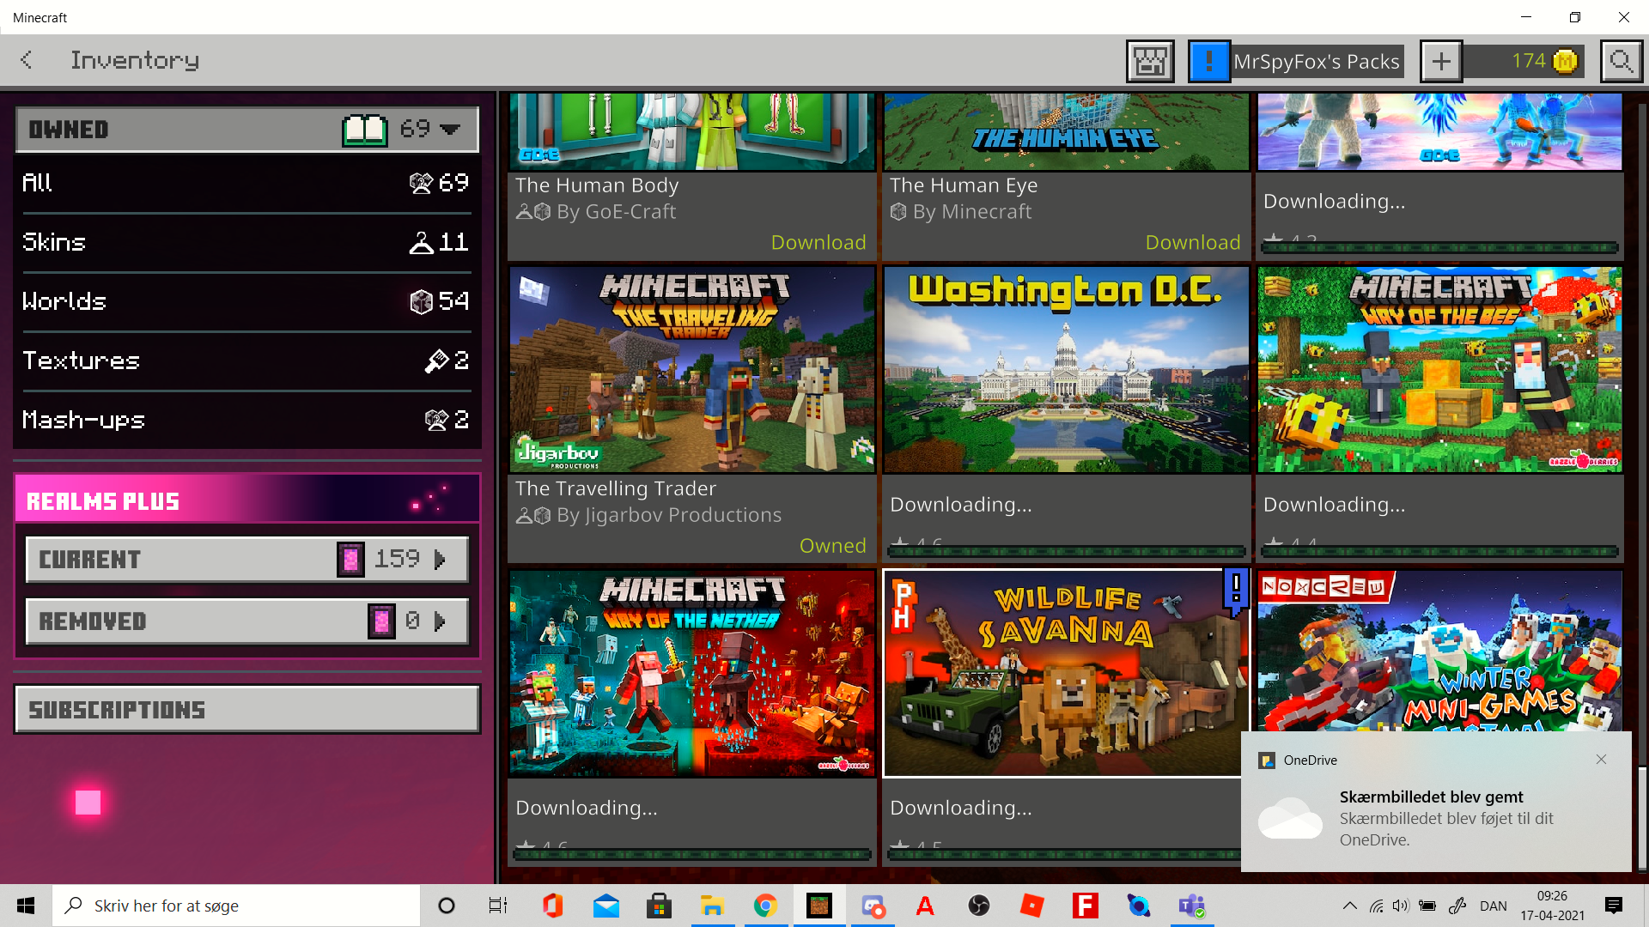Select the Worlds category
The image size is (1649, 927).
[246, 301]
